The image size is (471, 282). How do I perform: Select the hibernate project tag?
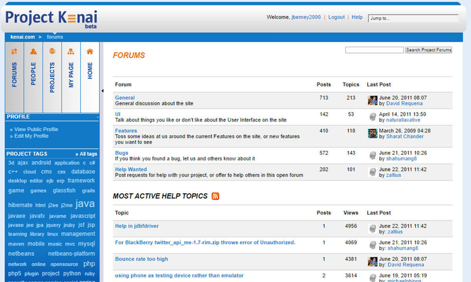coord(20,205)
